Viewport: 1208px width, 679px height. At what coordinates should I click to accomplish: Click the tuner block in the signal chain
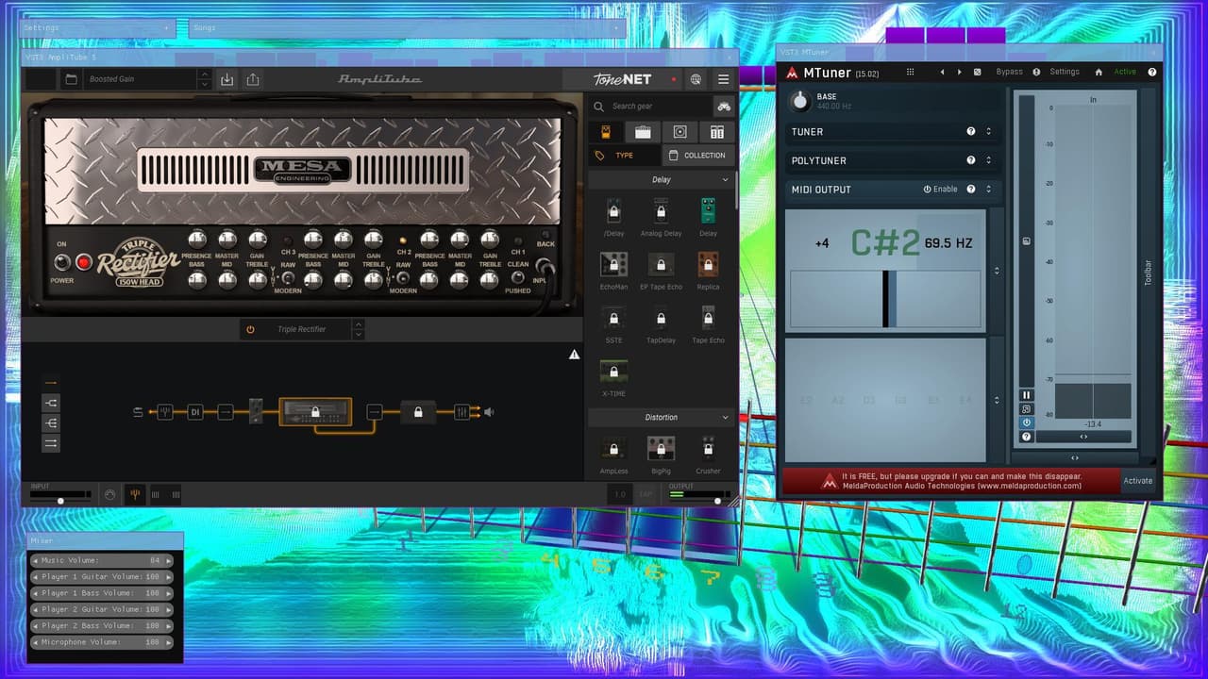coord(165,412)
